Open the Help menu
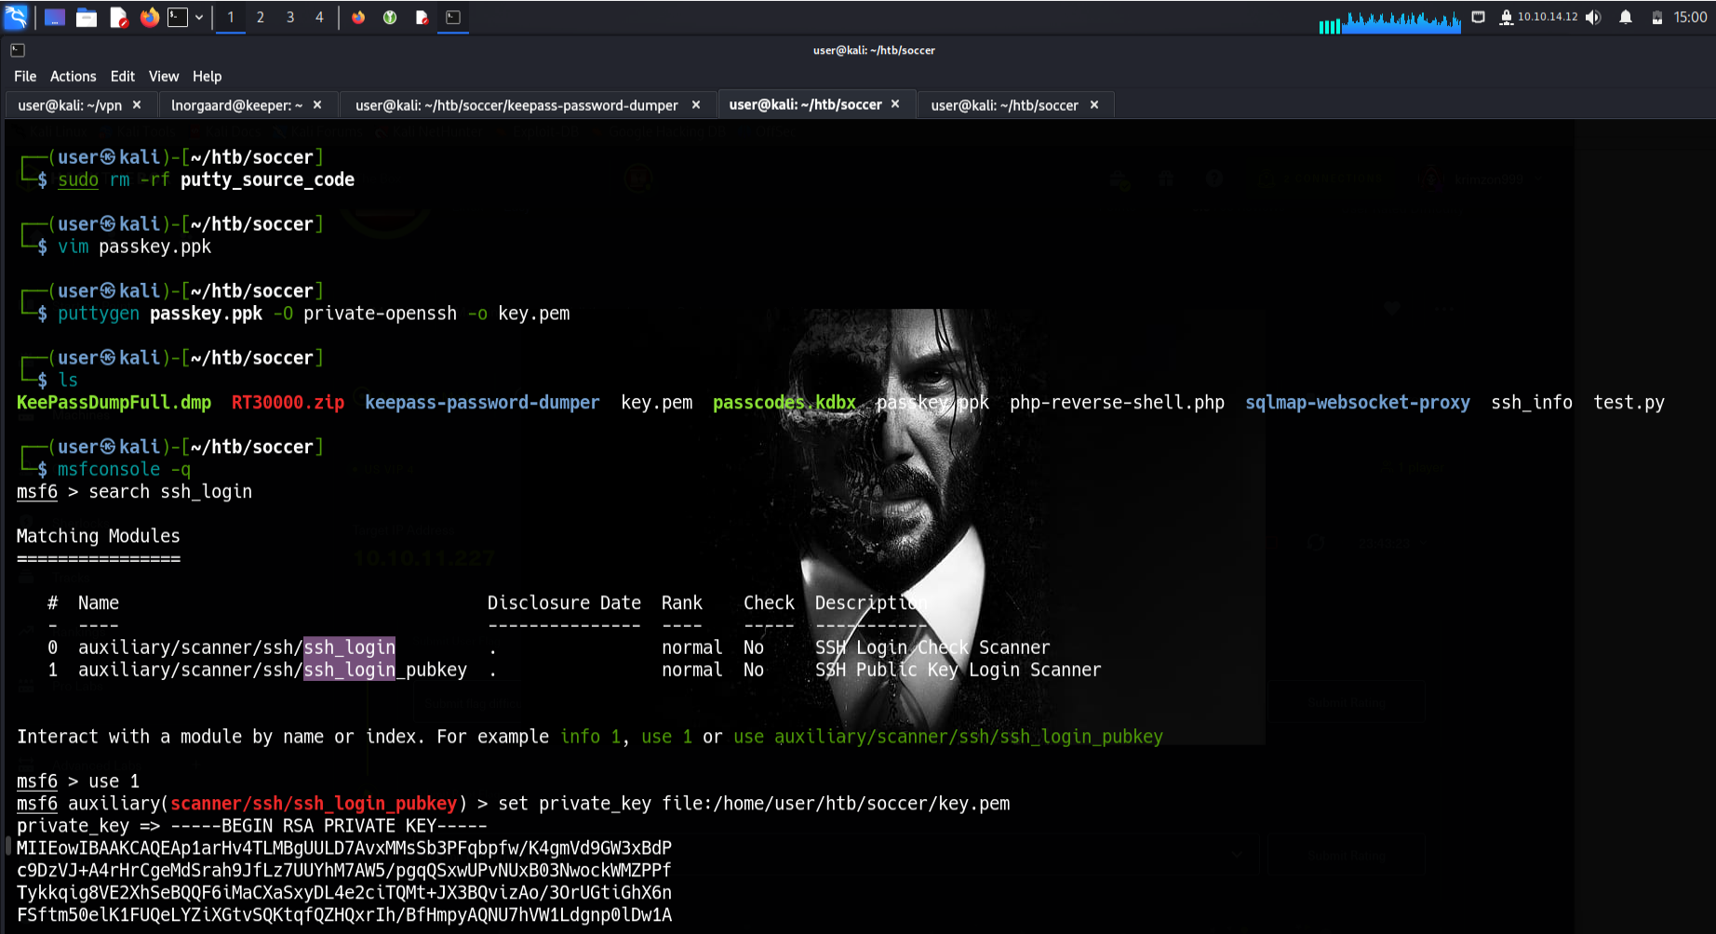Image resolution: width=1716 pixels, height=934 pixels. point(207,76)
